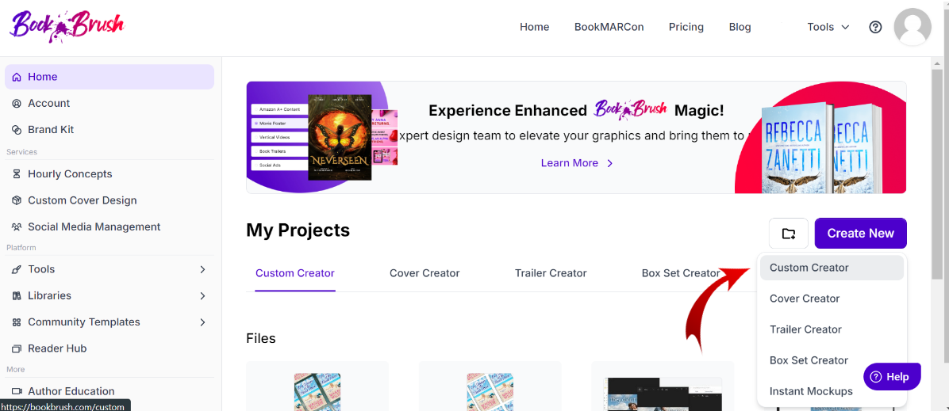Select Custom Creator from Create New menu
Viewport: 949px width, 411px height.
[832, 268]
